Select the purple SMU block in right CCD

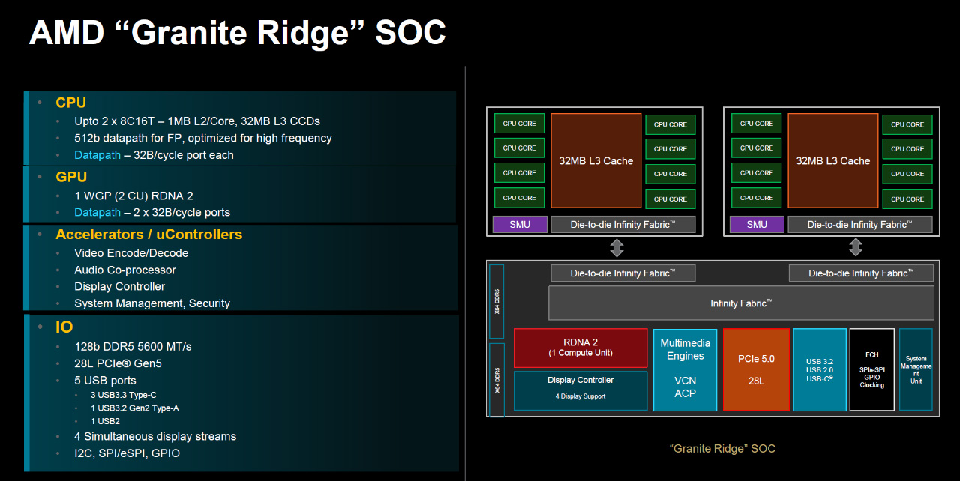[757, 224]
